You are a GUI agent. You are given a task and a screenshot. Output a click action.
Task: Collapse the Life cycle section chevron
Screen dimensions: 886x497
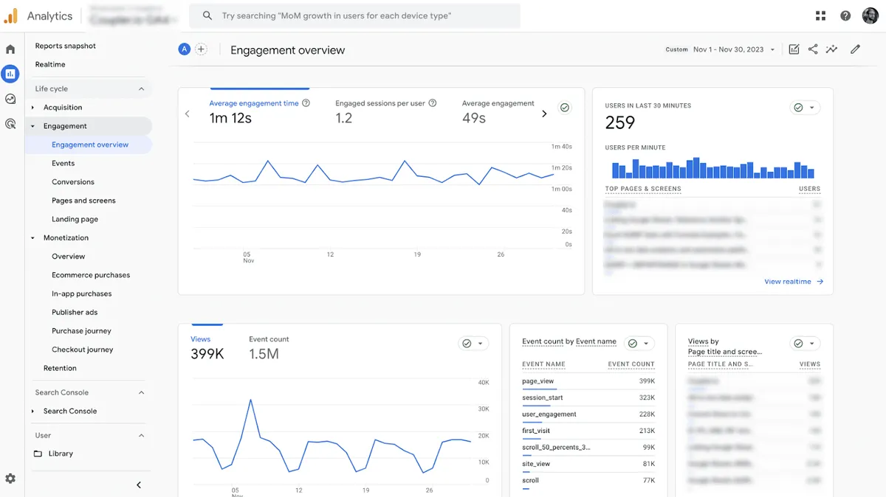click(142, 89)
